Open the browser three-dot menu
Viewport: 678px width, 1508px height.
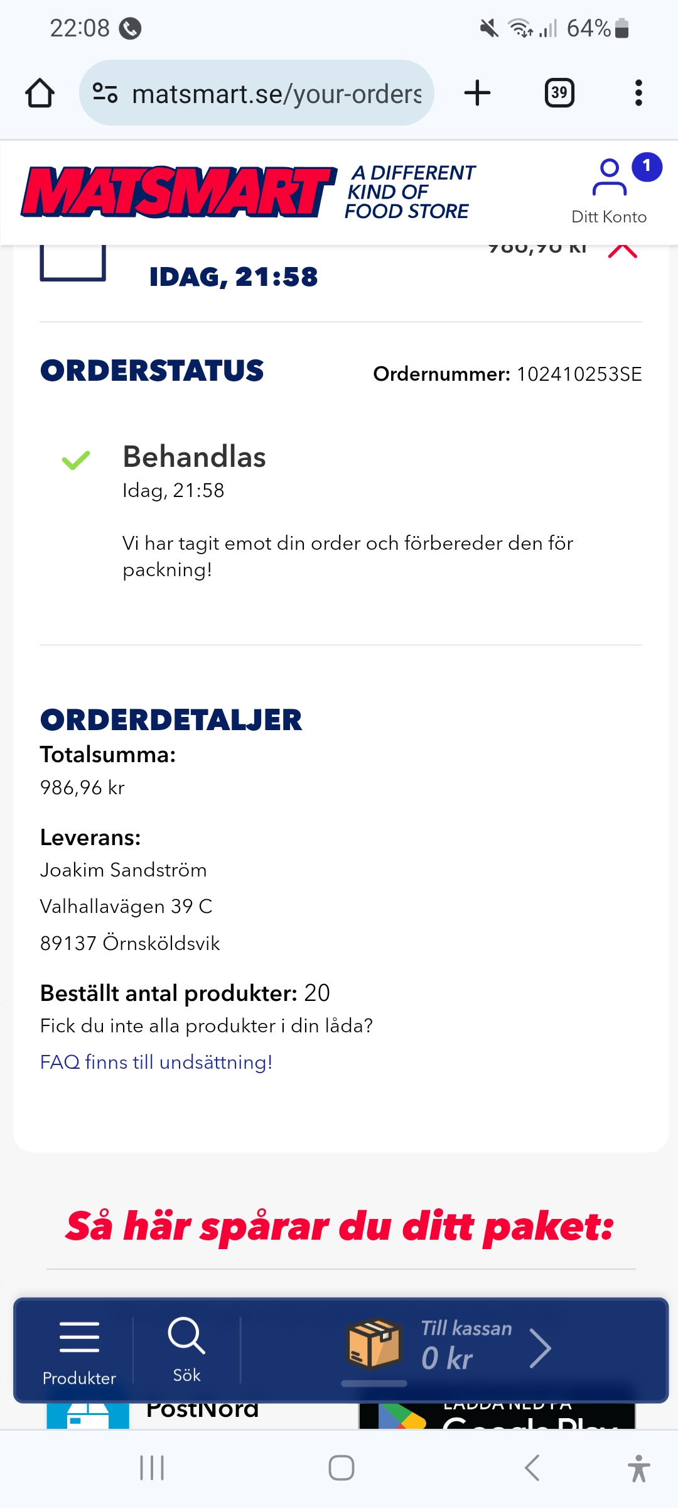[638, 93]
